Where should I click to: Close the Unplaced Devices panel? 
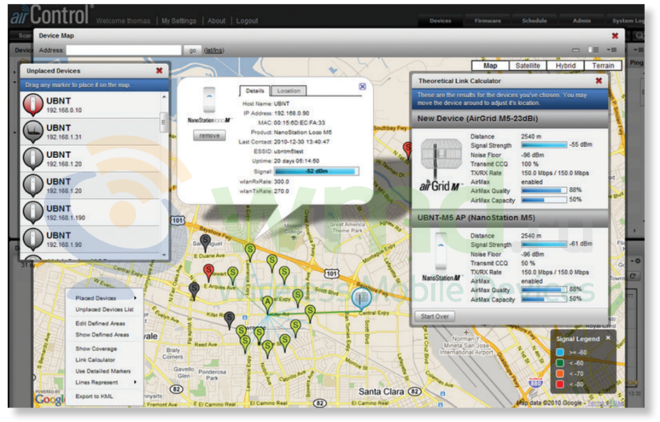[x=159, y=71]
